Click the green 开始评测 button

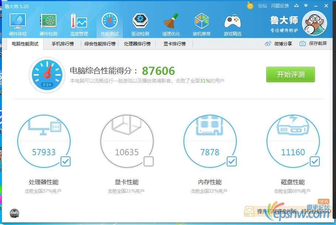(291, 75)
